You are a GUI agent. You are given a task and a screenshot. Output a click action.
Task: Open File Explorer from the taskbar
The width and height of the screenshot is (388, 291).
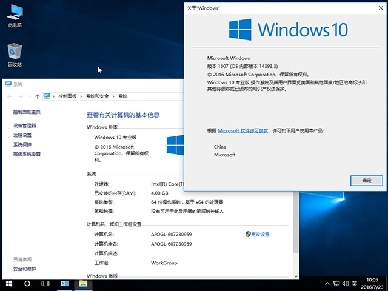click(x=82, y=283)
